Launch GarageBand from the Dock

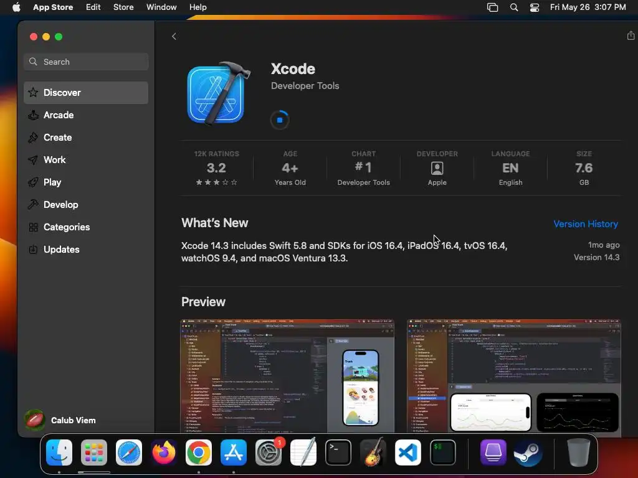373,452
